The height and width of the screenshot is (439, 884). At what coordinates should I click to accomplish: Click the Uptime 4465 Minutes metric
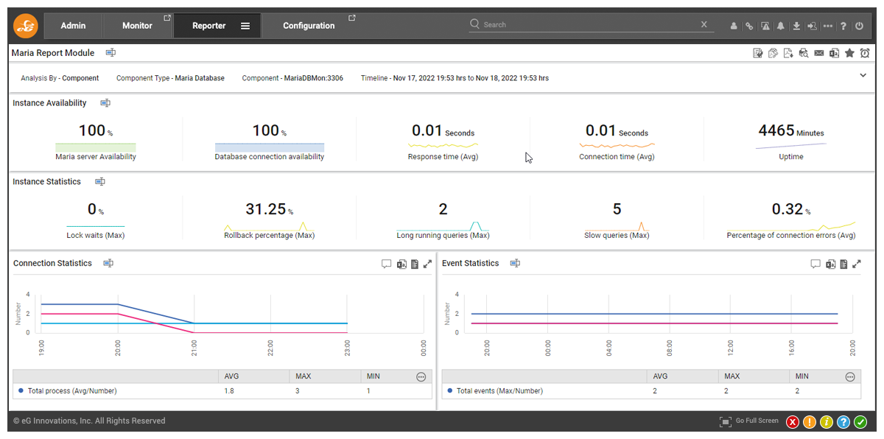click(791, 141)
